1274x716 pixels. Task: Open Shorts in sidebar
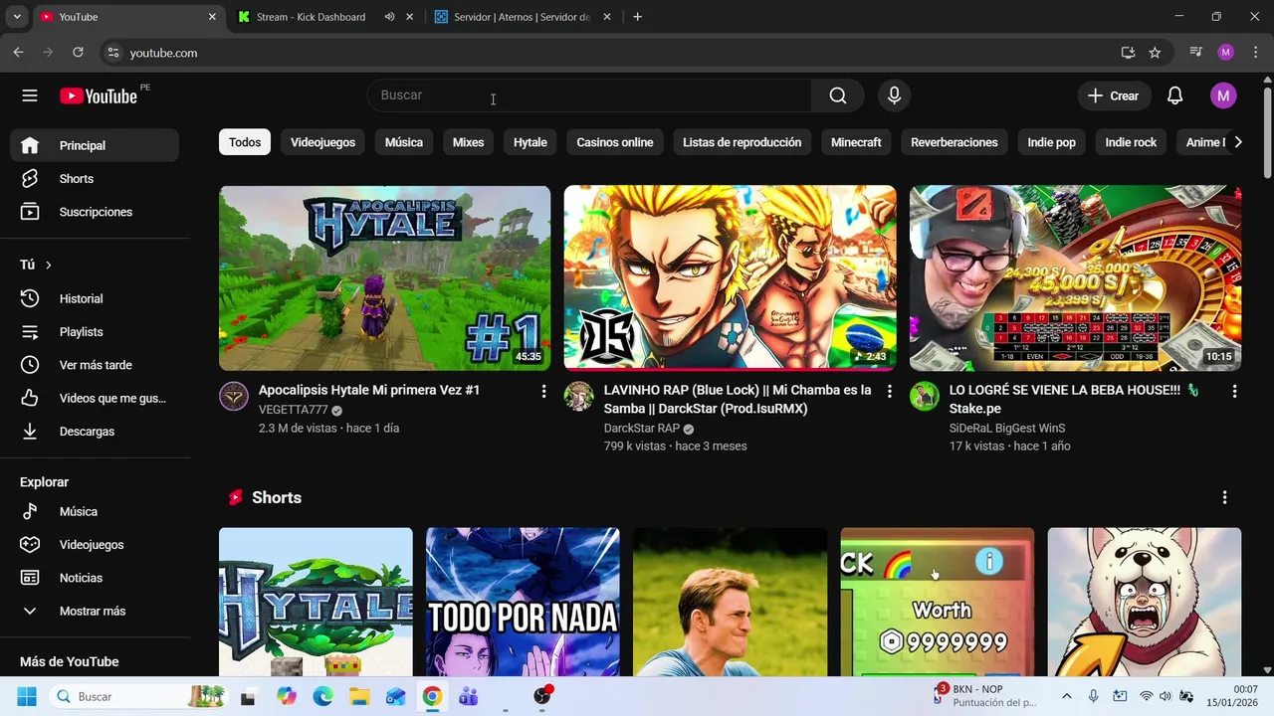[95, 179]
